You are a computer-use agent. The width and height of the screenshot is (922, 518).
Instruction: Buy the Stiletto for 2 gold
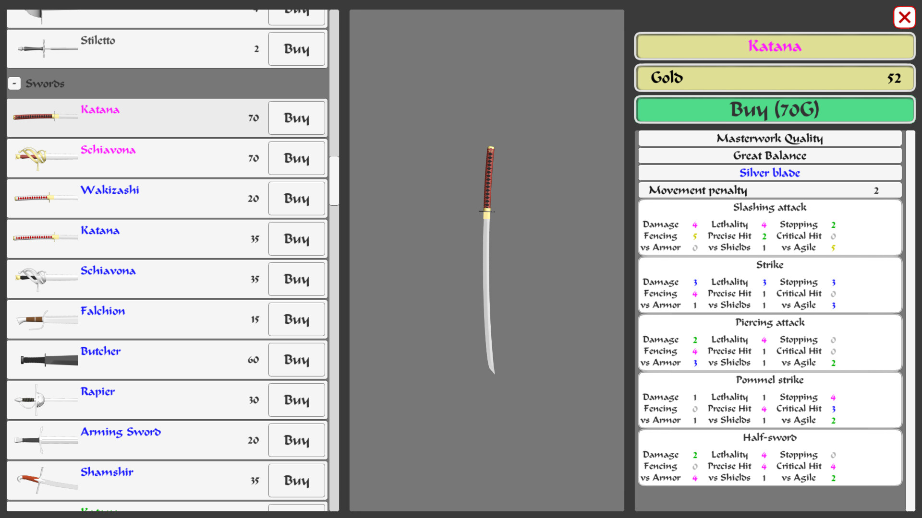coord(296,49)
